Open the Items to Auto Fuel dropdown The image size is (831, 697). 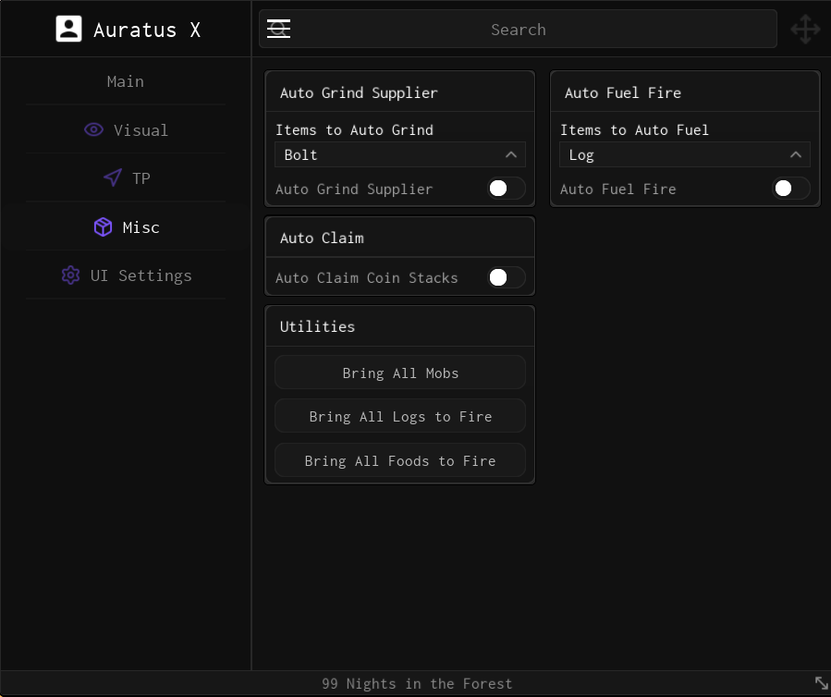pos(684,155)
